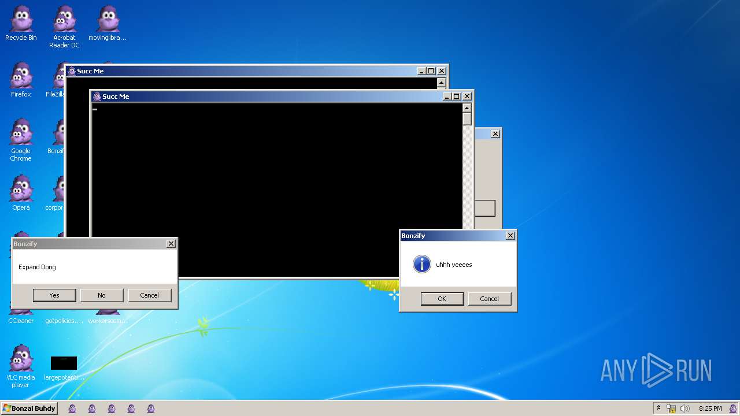Select the workerscom... desktop file label
Screen dimensions: 740x416
pos(108,321)
